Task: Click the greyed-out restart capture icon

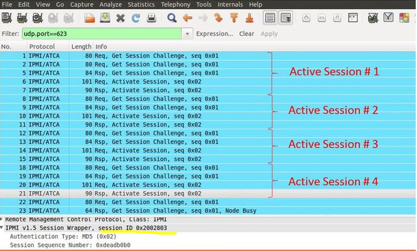Action: 68,18
